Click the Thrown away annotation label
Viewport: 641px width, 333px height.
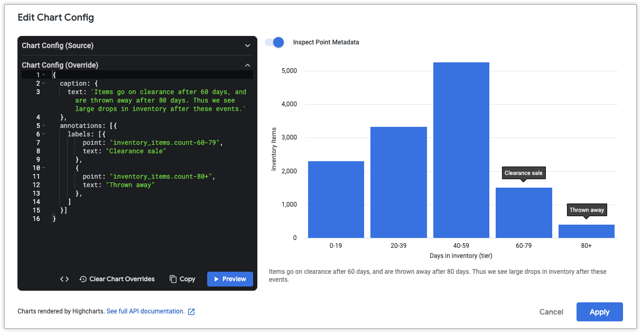coord(587,210)
